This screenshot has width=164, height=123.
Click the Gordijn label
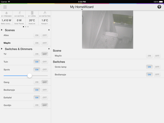click(x=8, y=105)
